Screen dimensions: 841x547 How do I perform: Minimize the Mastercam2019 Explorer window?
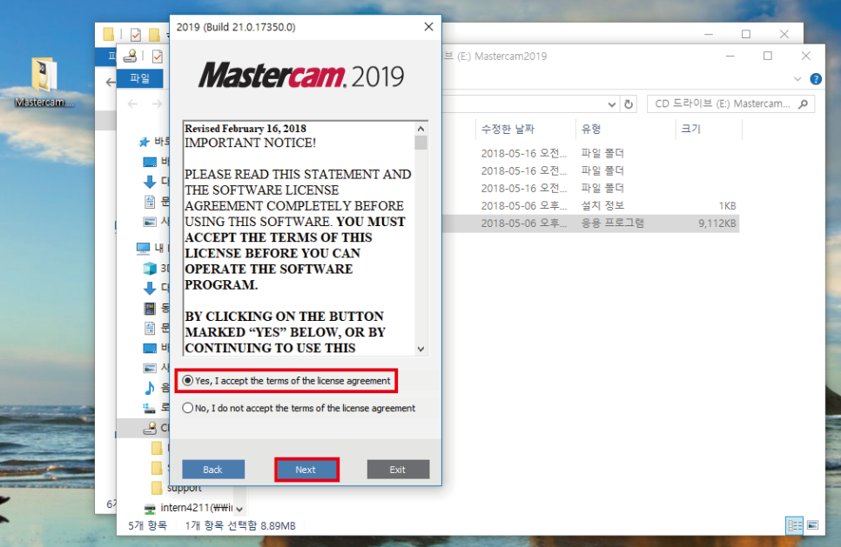[730, 56]
